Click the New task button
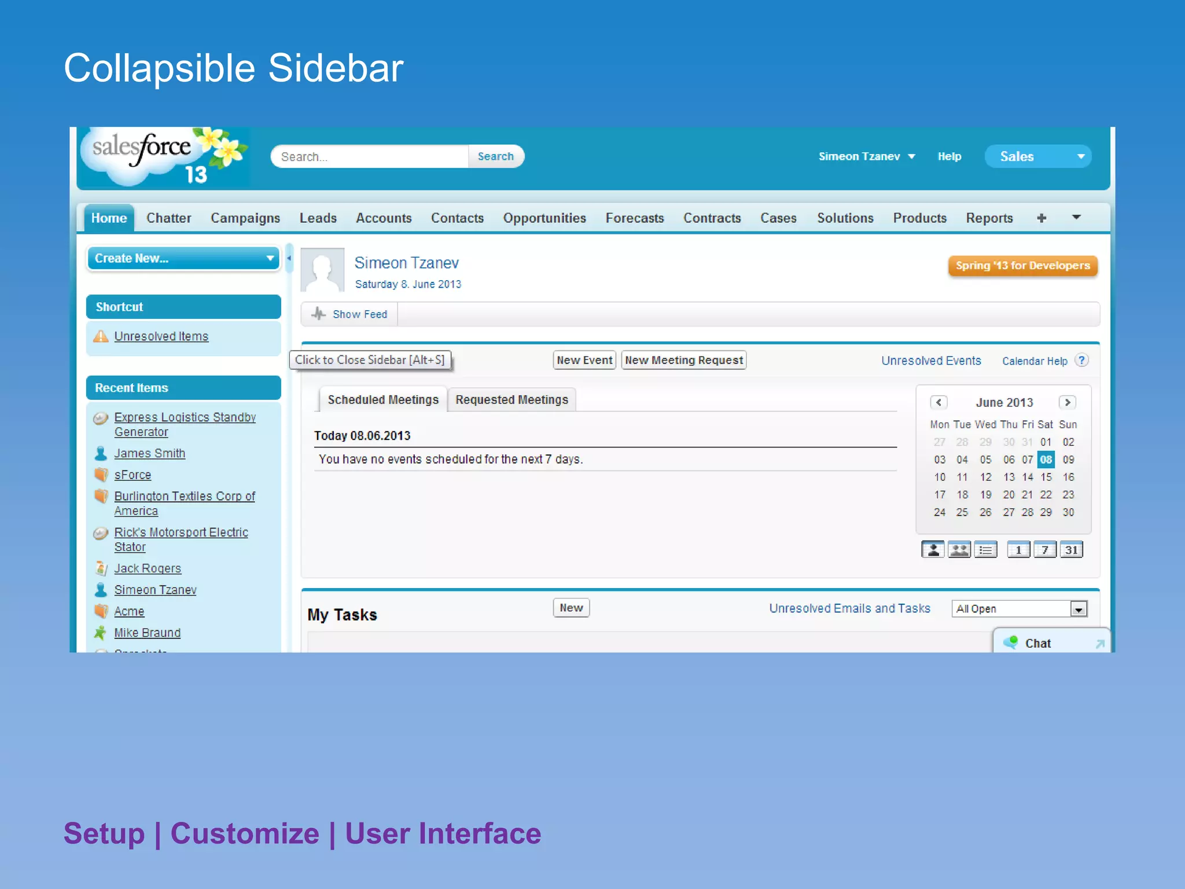The width and height of the screenshot is (1185, 889). (x=571, y=608)
